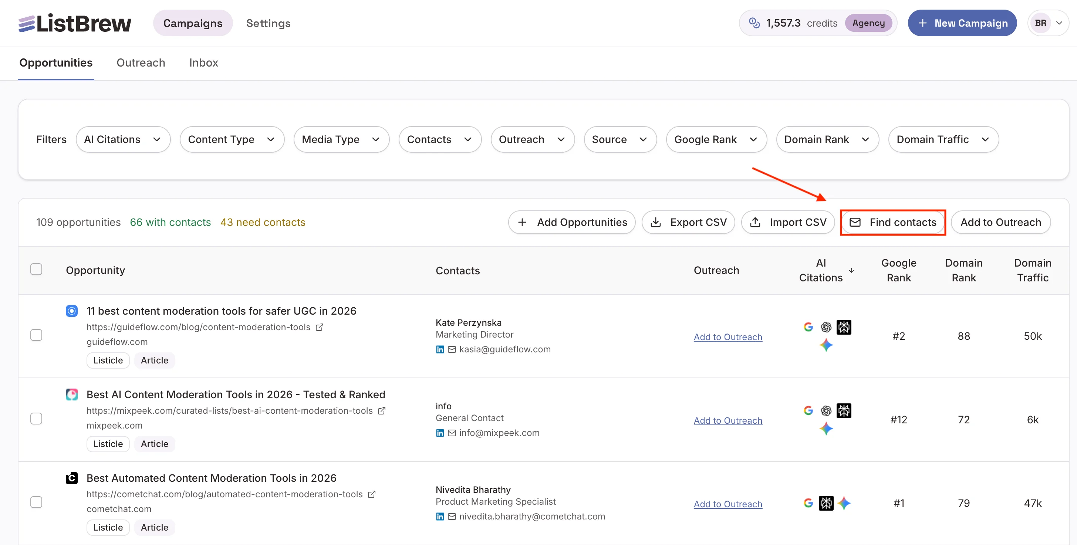Expand Google Rank filter dropdown
This screenshot has height=545, width=1077.
tap(716, 140)
